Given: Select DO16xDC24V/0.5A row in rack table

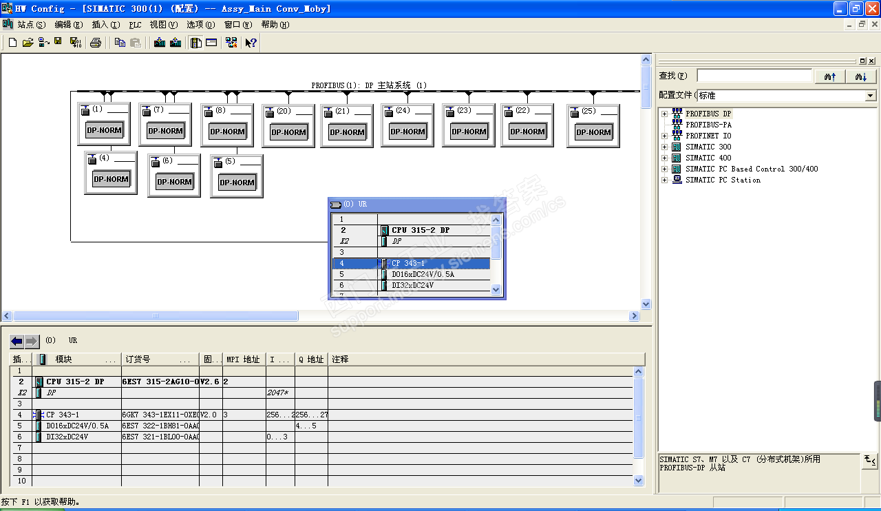Looking at the screenshot, I should pos(322,426).
